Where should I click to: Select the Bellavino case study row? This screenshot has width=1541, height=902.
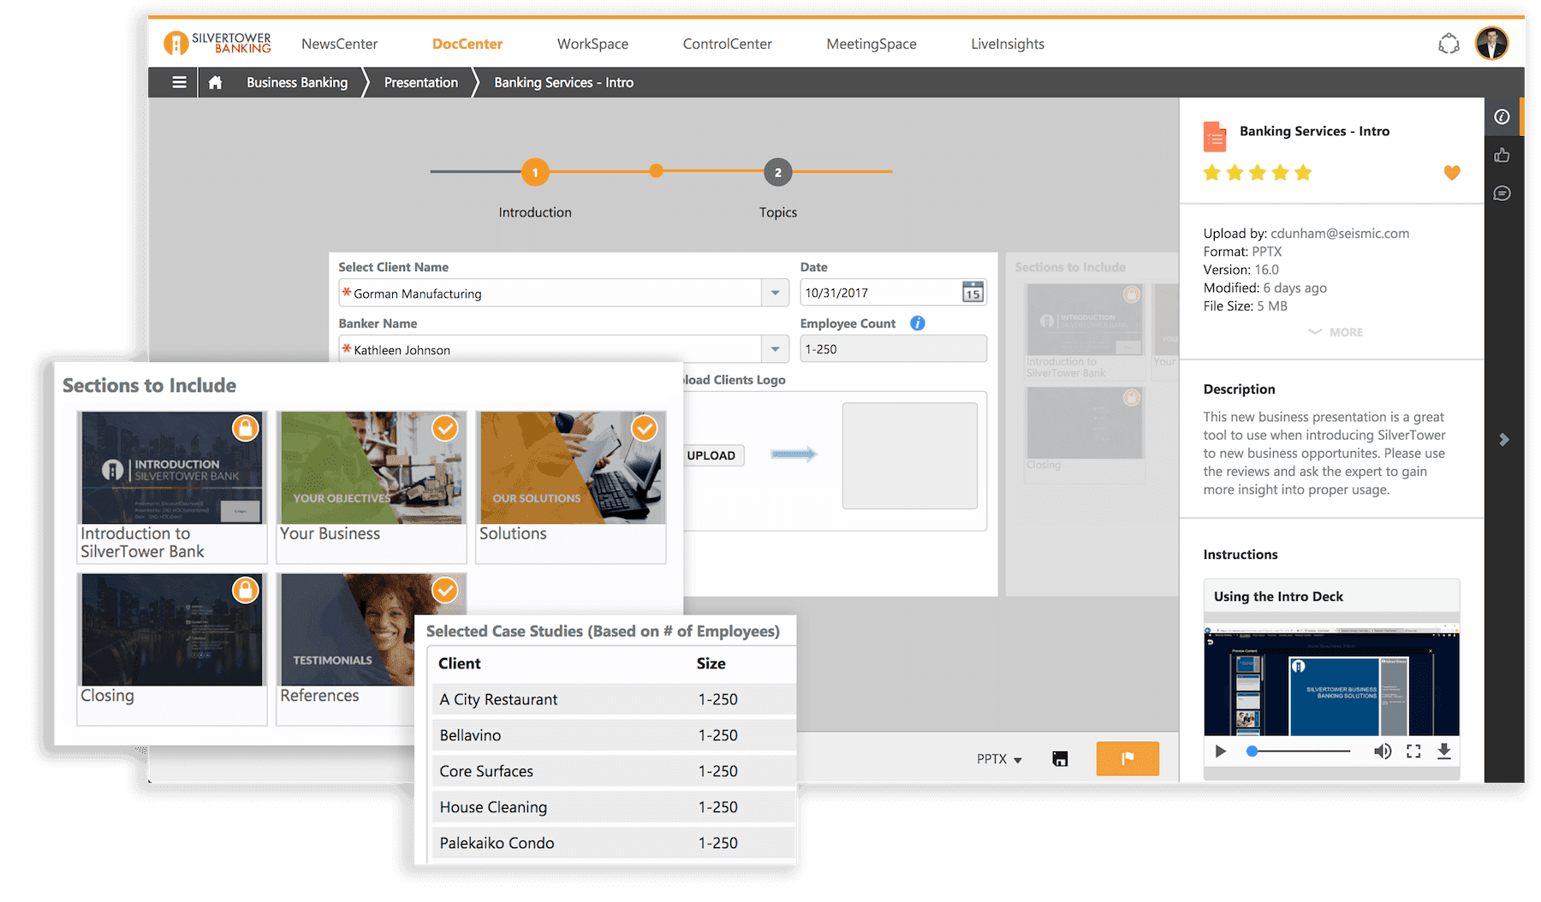click(613, 735)
